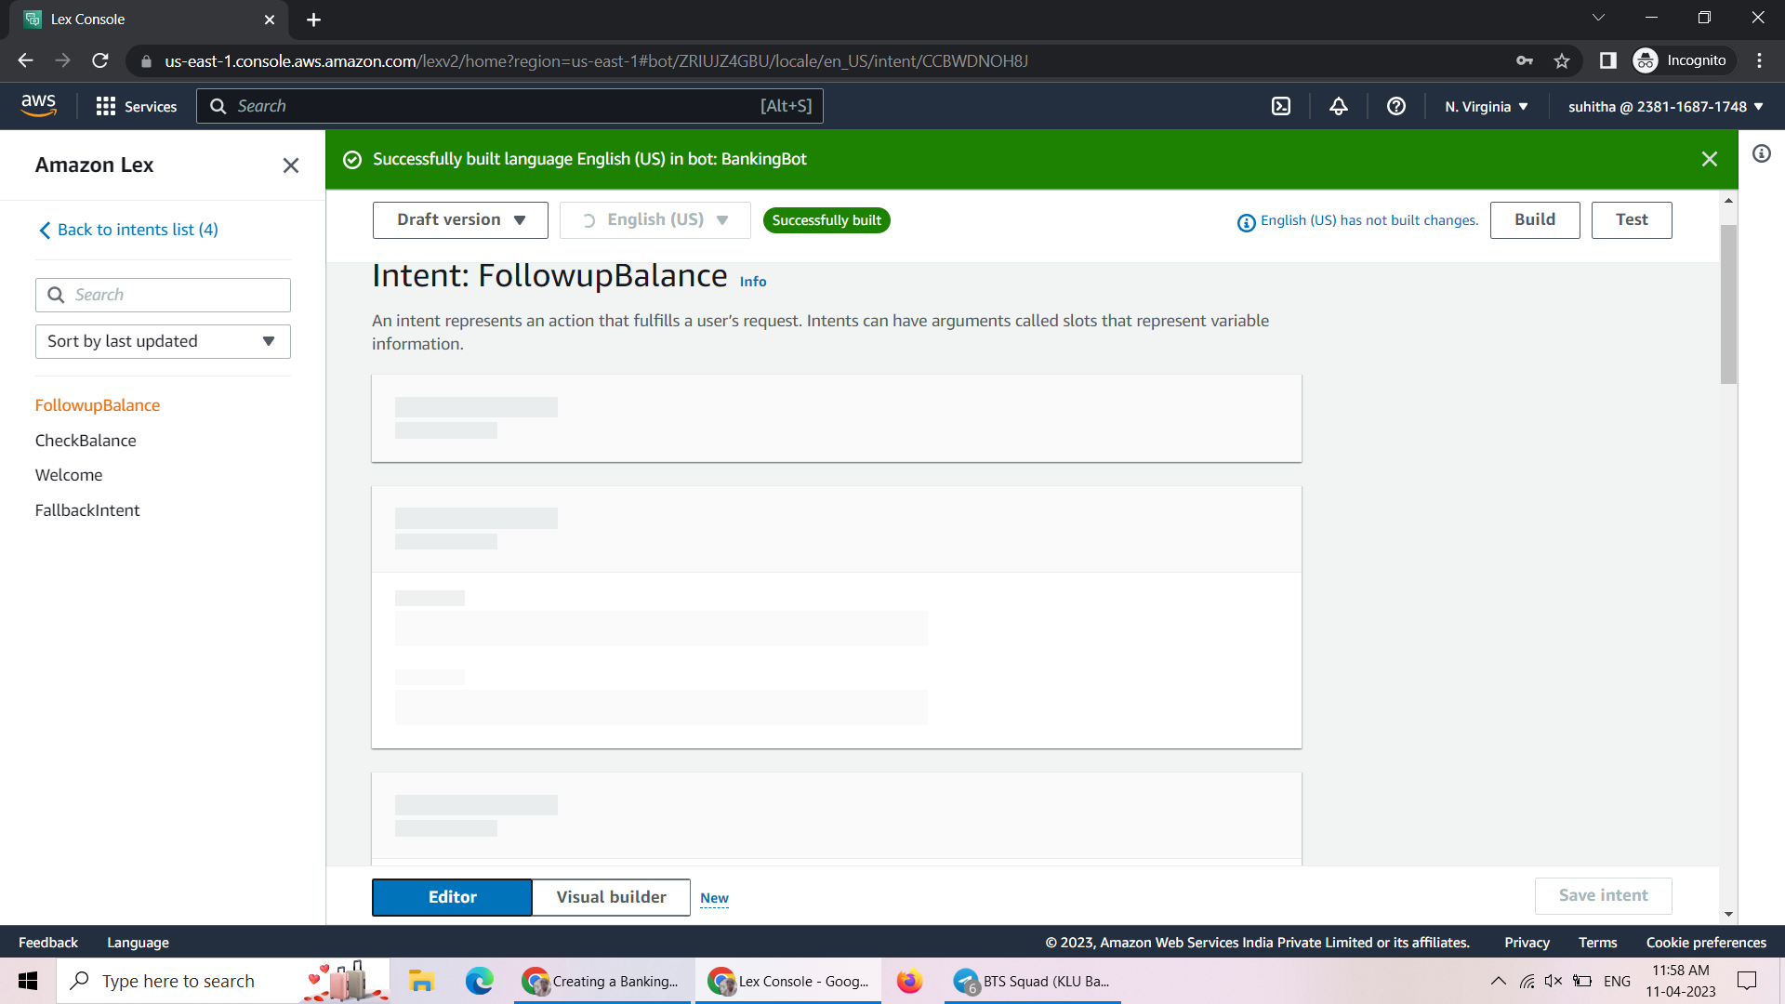Open the notifications bell
This screenshot has width=1785, height=1004.
pos(1338,106)
